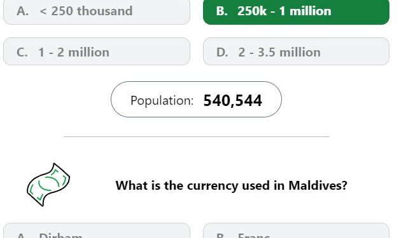Pick option D. 2 - 3.5 million
399x238 pixels.
[x=296, y=51]
